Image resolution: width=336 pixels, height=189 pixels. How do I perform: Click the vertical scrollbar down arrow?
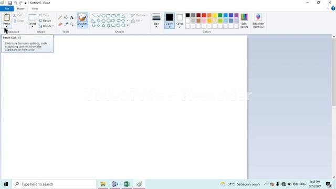[334, 177]
